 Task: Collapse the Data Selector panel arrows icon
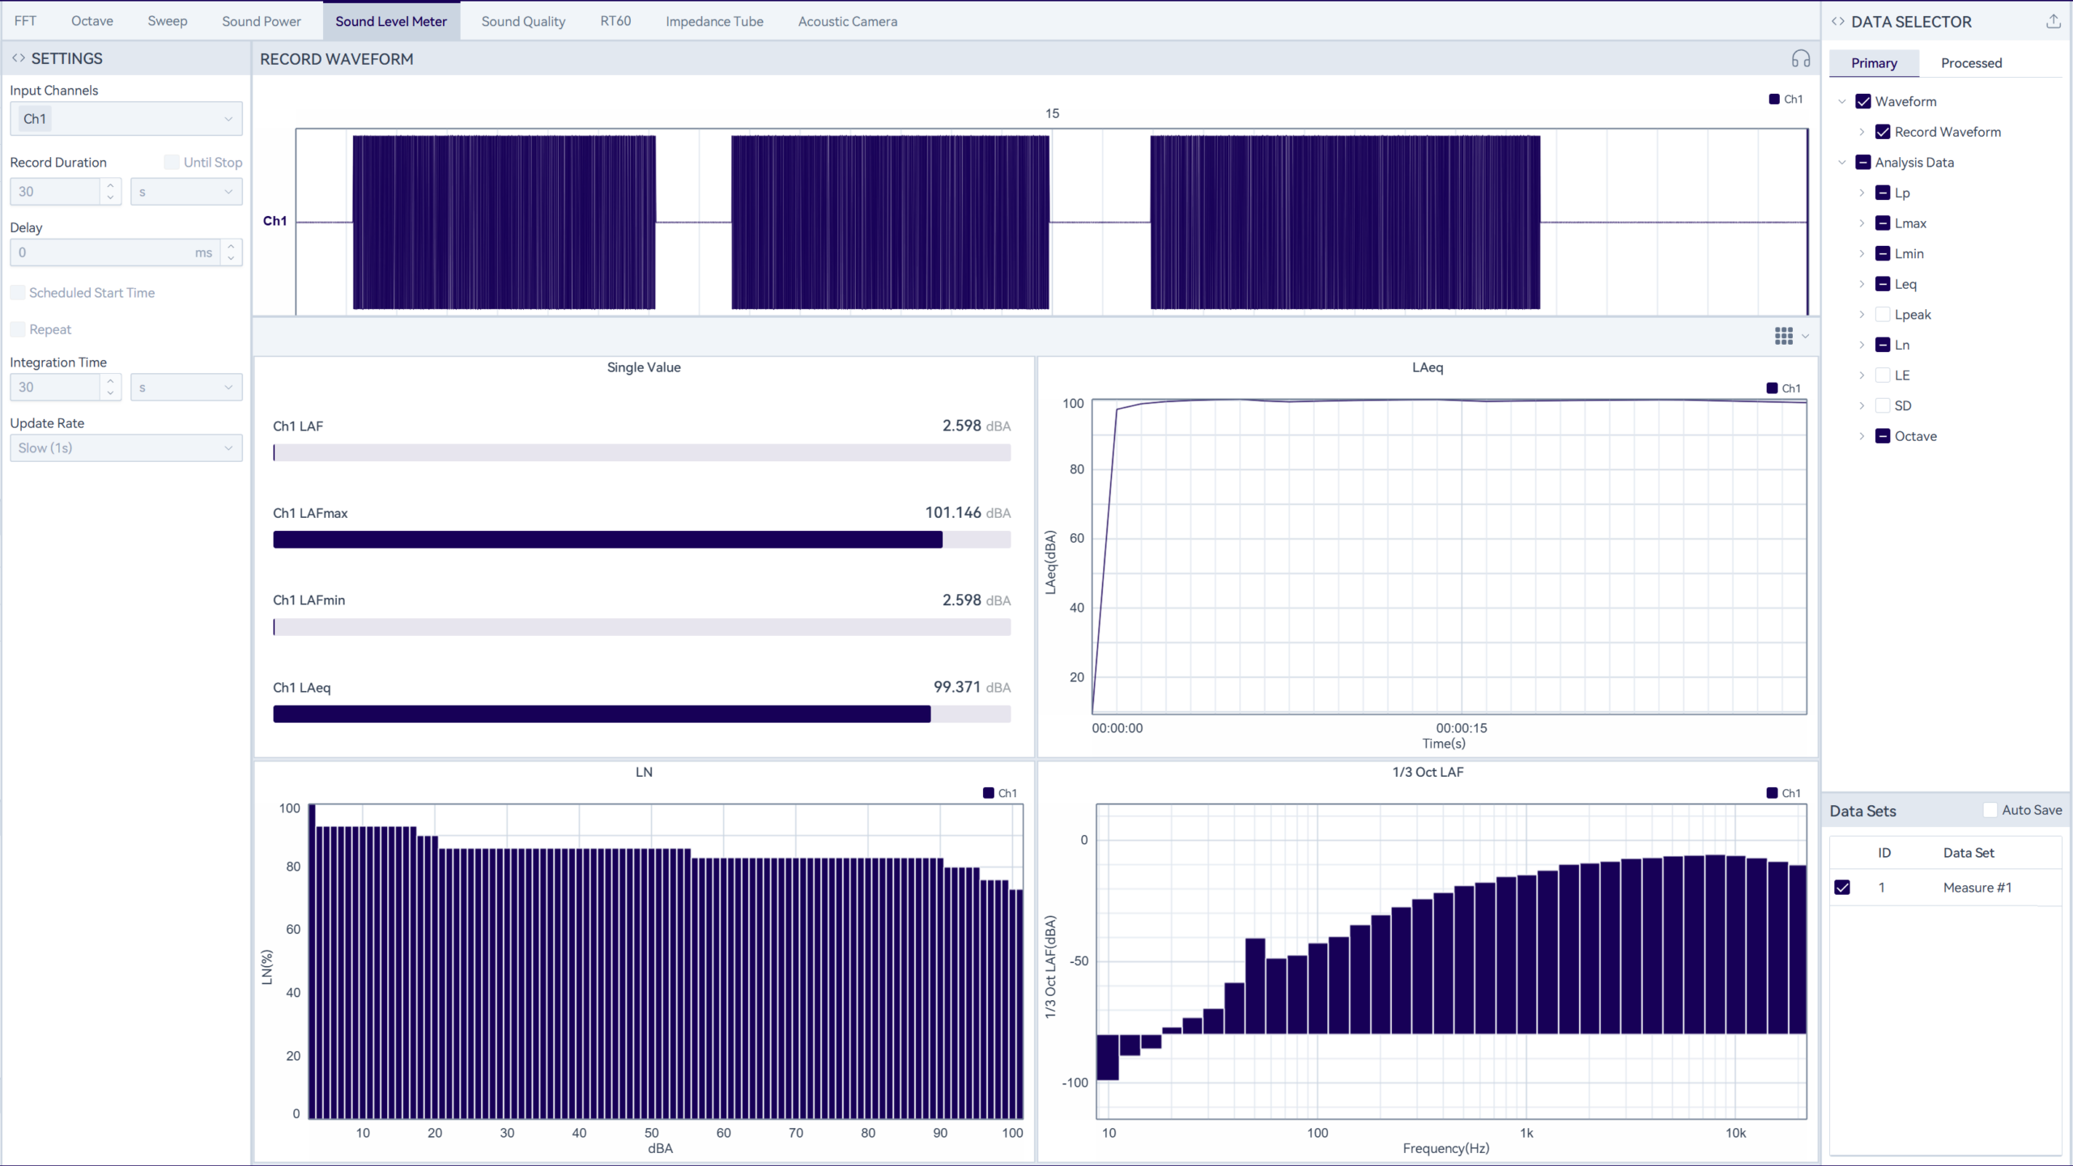click(1838, 22)
